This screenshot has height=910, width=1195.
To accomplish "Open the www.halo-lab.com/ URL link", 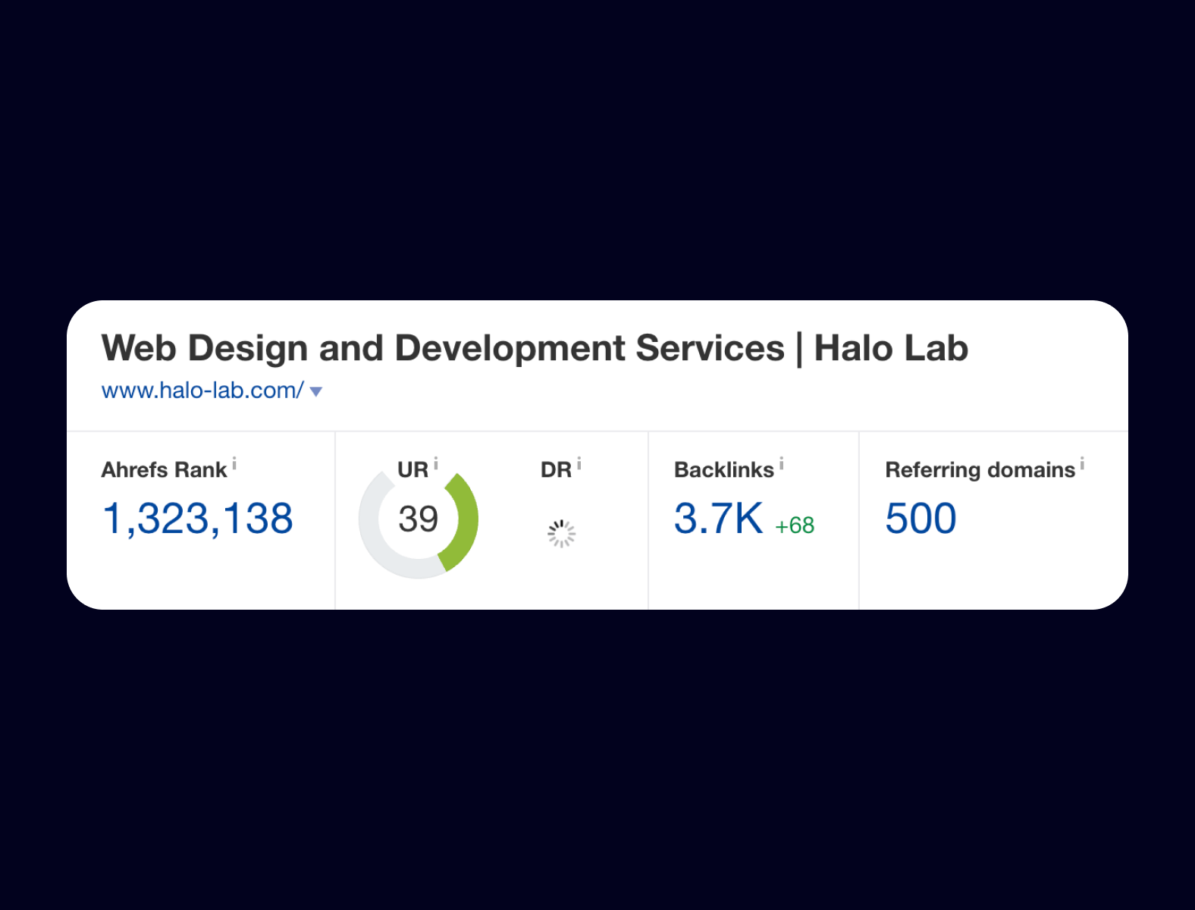I will [x=202, y=391].
